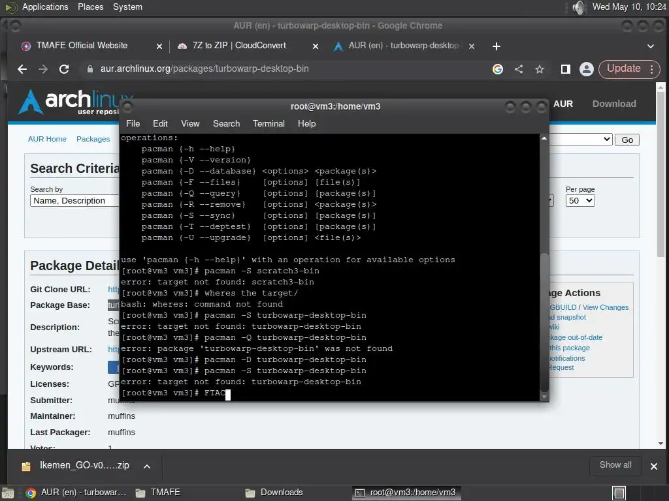
Task: Click the volume speaker icon
Action: pyautogui.click(x=578, y=7)
